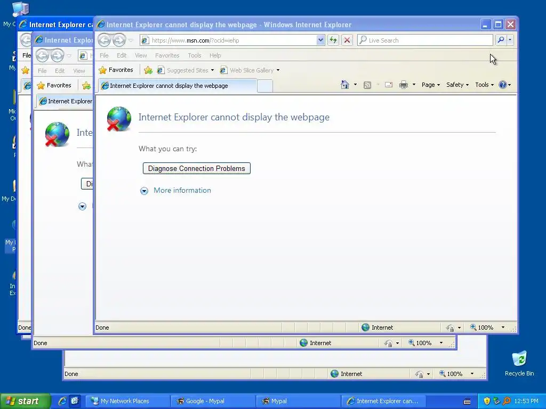Open the address bar history dropdown
Image resolution: width=546 pixels, height=409 pixels.
(320, 40)
